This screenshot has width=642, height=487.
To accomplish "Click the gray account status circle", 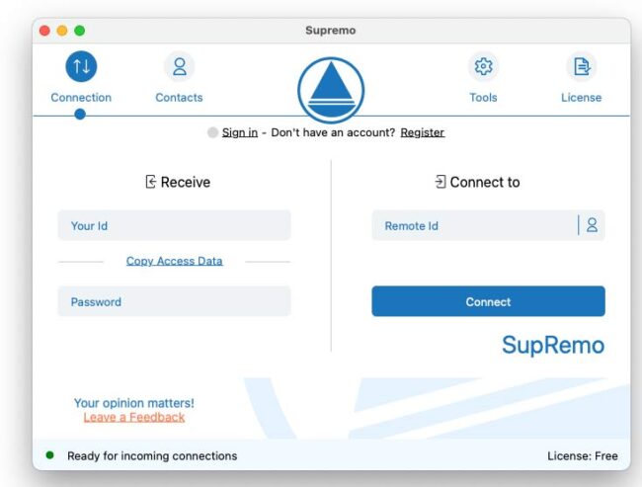I will coord(212,132).
